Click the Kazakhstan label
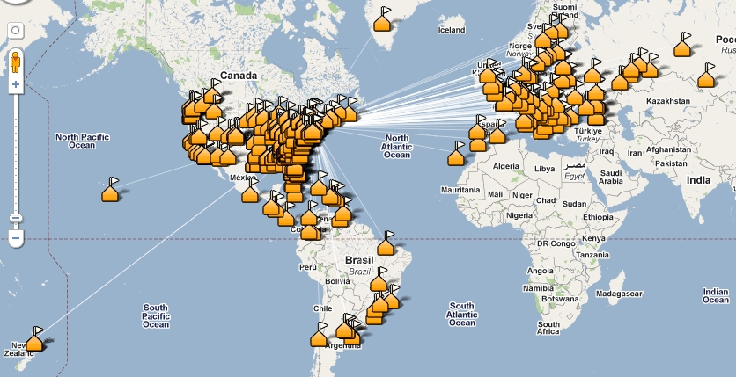This screenshot has height=377, width=736. [x=668, y=101]
